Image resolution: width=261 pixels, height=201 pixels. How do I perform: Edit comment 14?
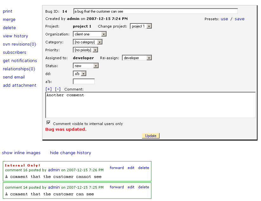pos(131,187)
